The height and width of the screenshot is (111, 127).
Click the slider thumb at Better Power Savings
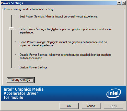(12, 29)
